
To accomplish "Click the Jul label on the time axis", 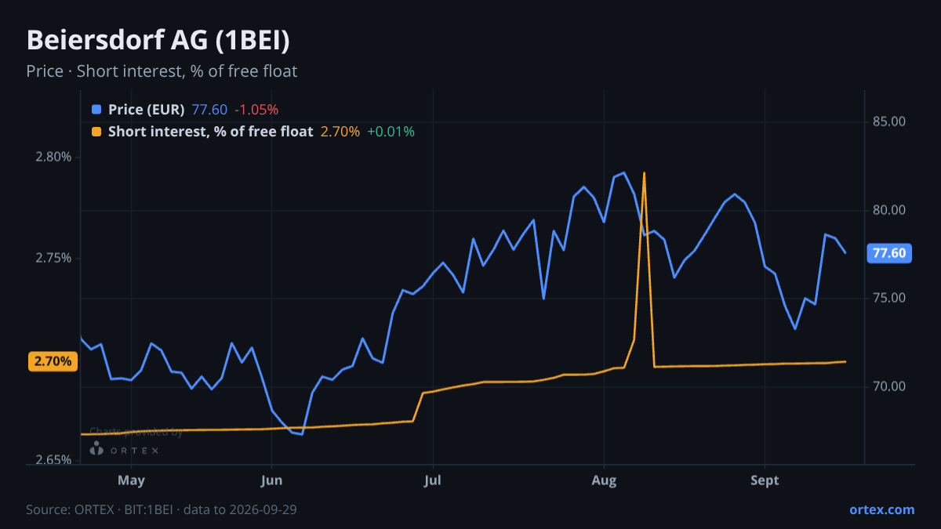I will [432, 480].
